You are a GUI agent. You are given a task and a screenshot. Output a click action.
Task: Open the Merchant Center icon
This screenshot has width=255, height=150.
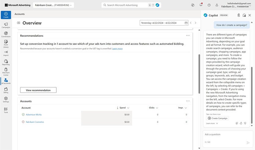point(6,72)
